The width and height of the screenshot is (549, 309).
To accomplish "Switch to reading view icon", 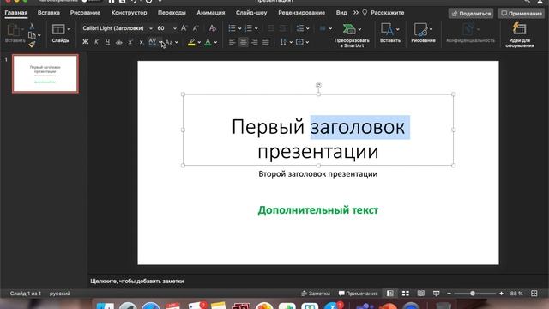I will [x=421, y=294].
